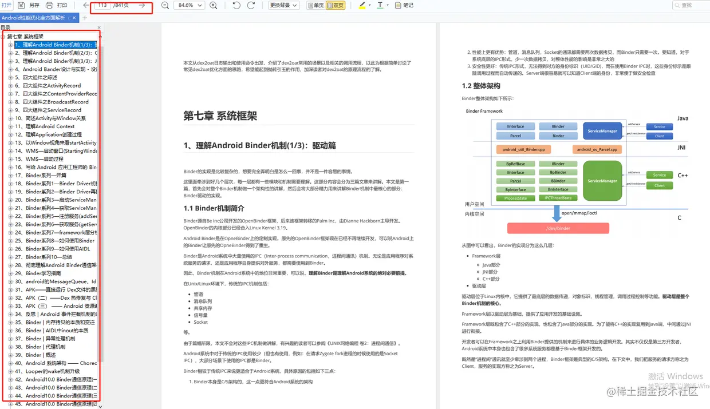The height and width of the screenshot is (409, 710).
Task: Expand 5、四大组件之综述 node
Action: pos(10,77)
